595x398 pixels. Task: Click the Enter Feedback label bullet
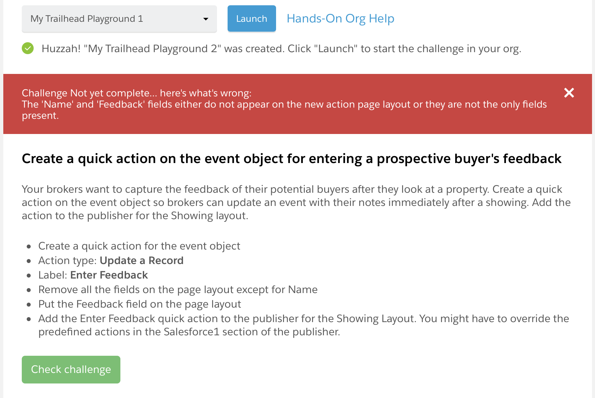(x=93, y=275)
